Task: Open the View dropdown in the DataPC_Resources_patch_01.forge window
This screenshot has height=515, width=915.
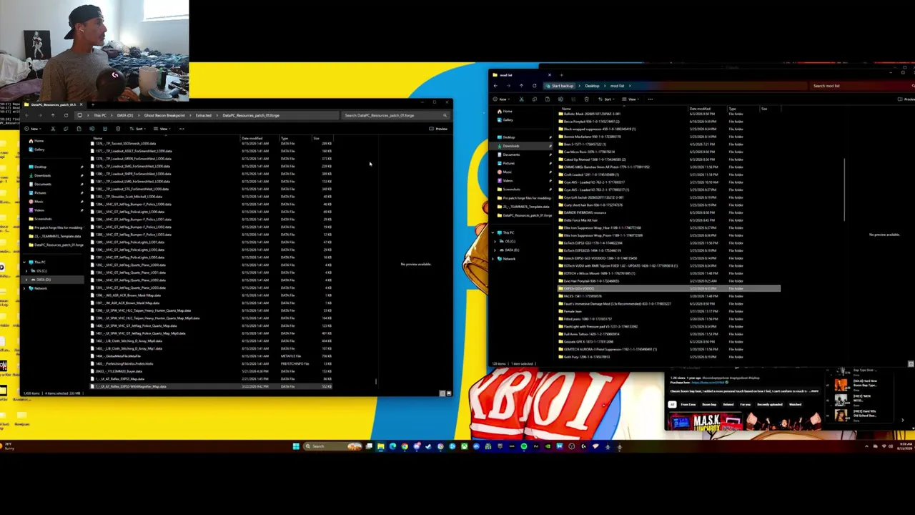Action: [164, 129]
